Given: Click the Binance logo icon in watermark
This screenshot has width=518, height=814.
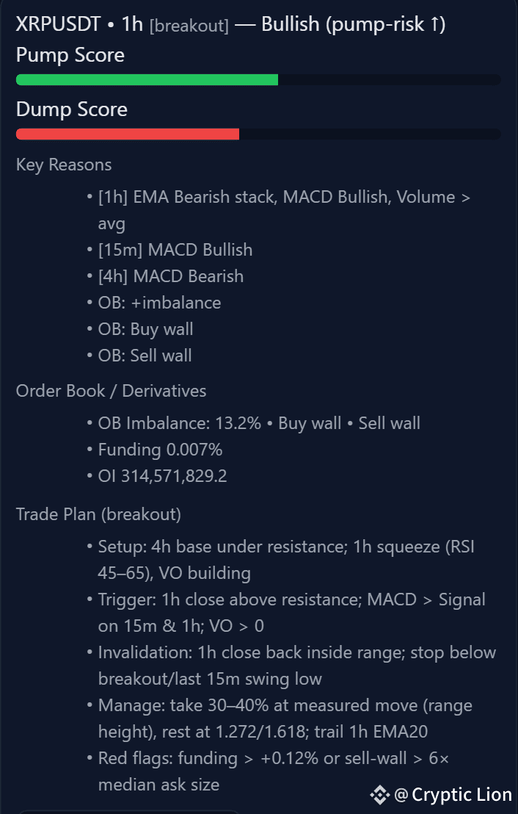Looking at the screenshot, I should click(379, 795).
